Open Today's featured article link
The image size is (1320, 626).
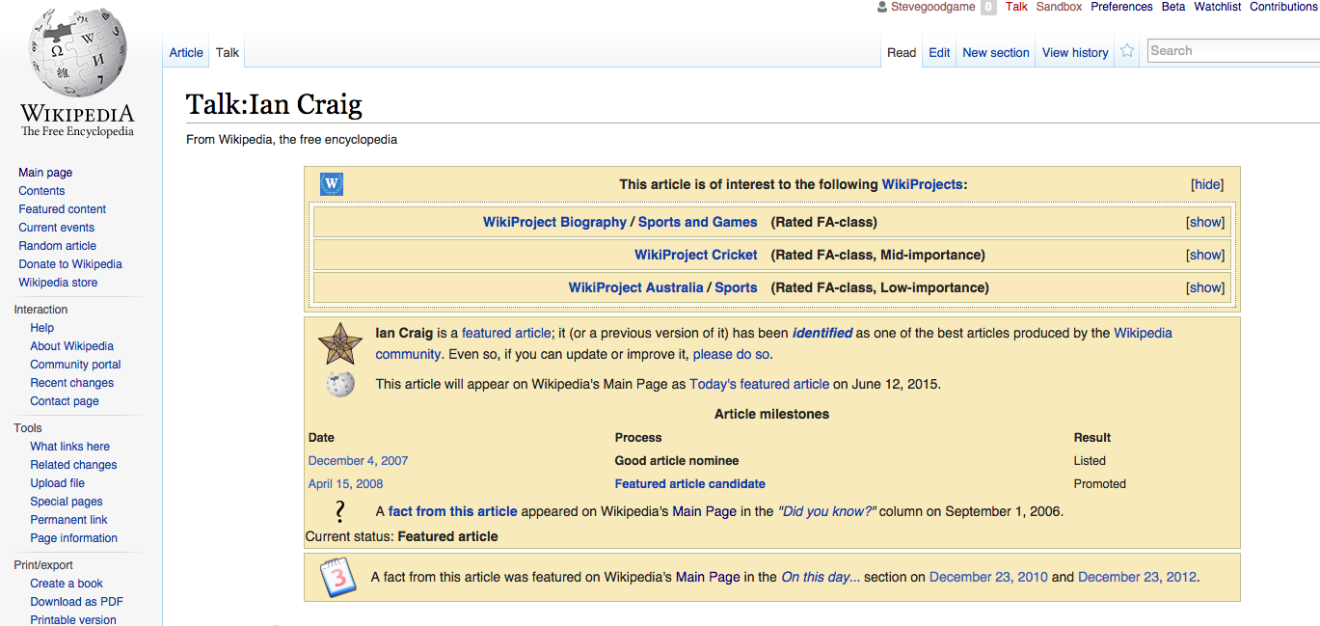(759, 384)
